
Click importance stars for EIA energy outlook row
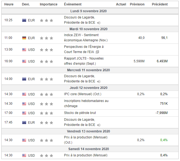click(46, 50)
